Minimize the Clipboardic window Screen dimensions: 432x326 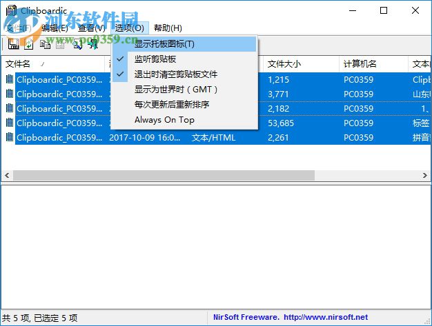click(x=353, y=10)
